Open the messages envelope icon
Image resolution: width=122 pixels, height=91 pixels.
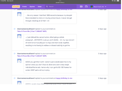pyautogui.click(x=81, y=7)
